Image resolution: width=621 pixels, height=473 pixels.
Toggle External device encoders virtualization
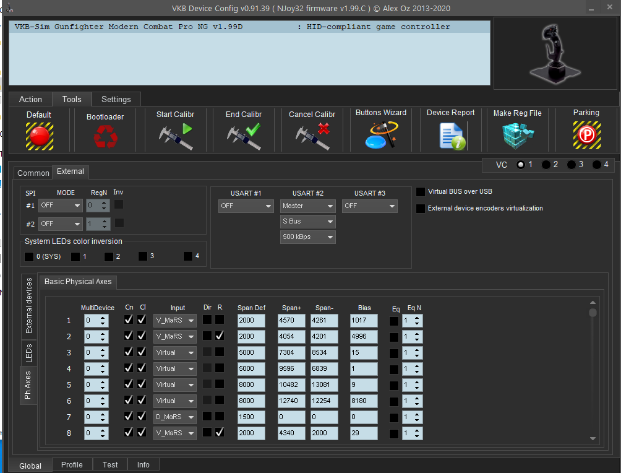coord(421,209)
